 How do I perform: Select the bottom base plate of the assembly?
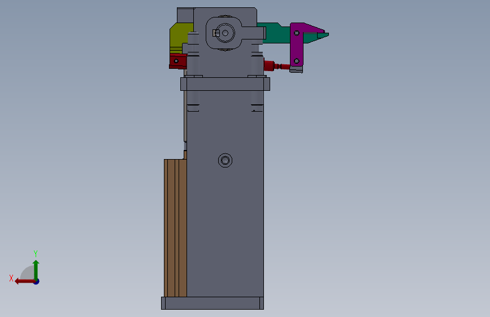coord(213,303)
